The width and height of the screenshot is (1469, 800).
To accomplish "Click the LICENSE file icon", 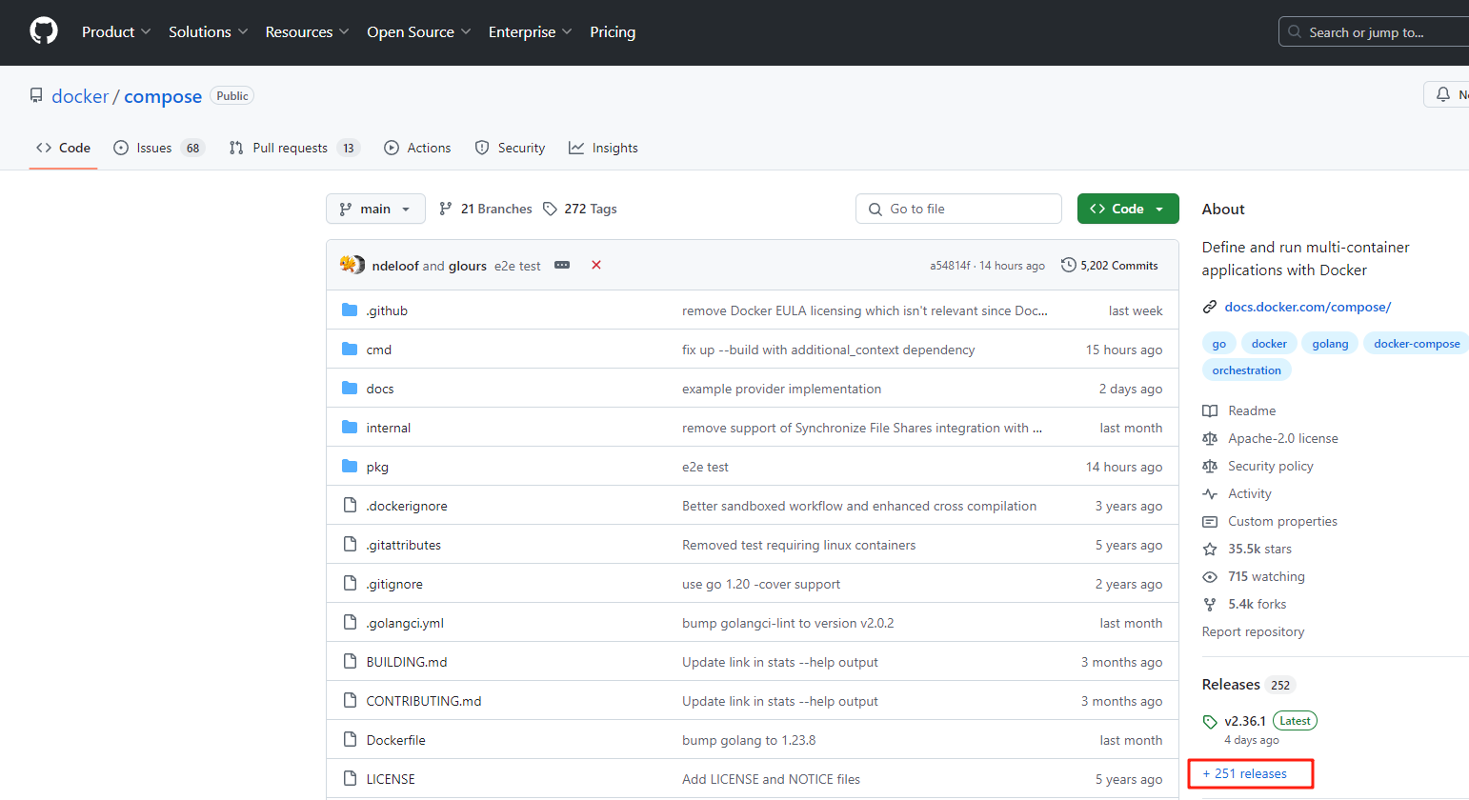I will click(350, 779).
